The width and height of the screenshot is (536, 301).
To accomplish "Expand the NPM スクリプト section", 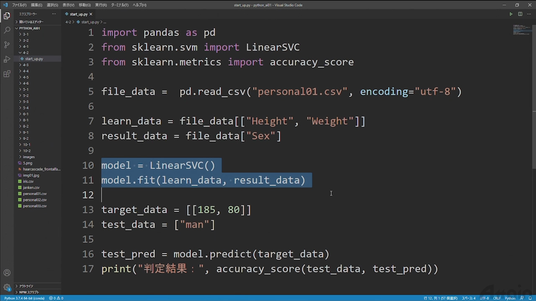I will [28, 292].
